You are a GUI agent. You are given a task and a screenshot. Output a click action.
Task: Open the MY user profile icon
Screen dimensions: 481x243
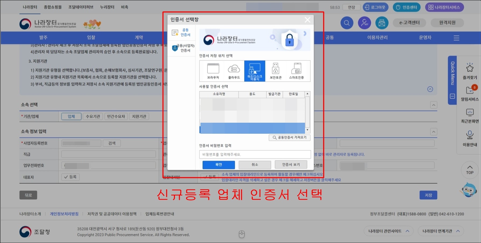pos(364,23)
